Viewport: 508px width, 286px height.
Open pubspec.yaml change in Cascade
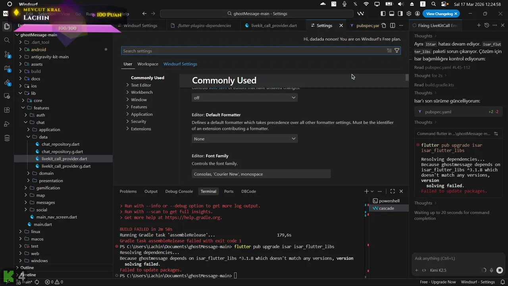pyautogui.click(x=458, y=112)
